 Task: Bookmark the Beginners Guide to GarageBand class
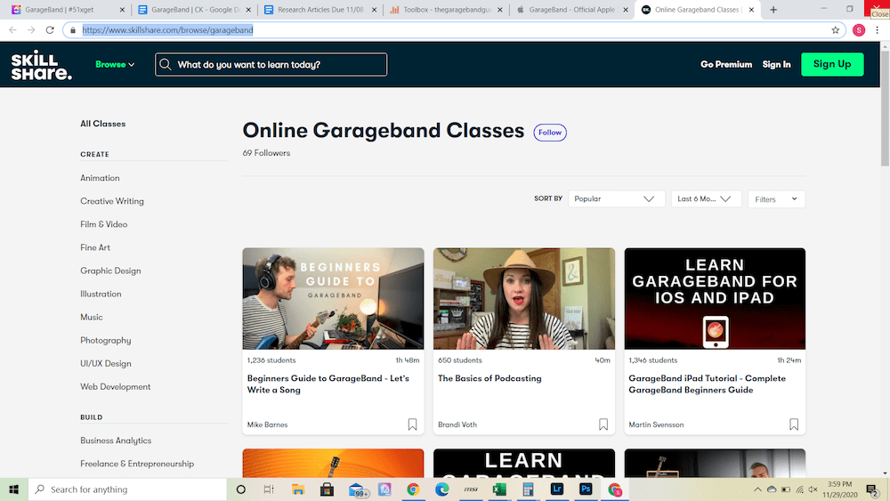pos(413,424)
